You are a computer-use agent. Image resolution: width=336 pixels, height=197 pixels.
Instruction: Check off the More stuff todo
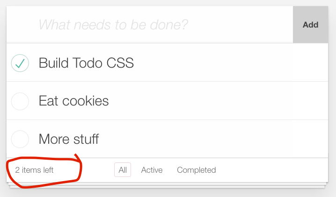(x=20, y=139)
